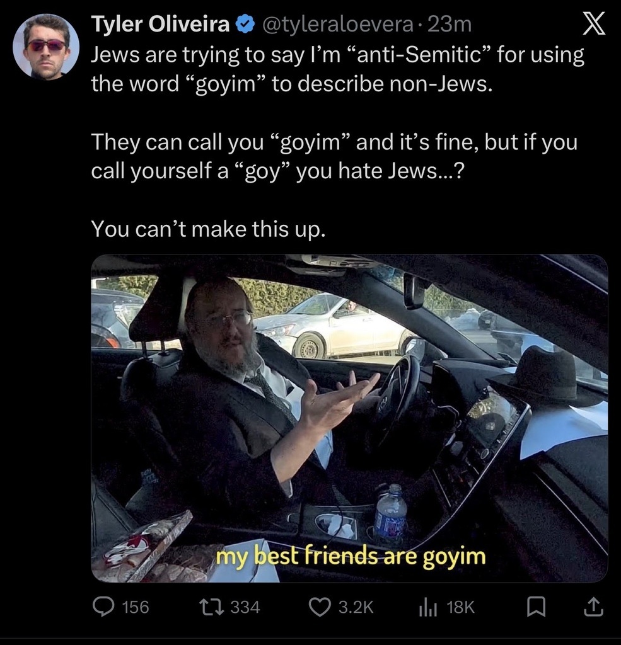Open view analytics bar chart icon

428,608
